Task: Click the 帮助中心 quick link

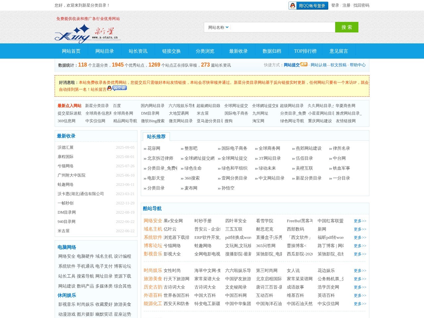Action: tap(357, 65)
